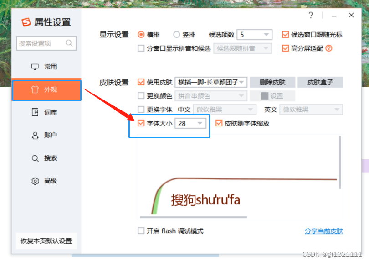The image size is (369, 262).
Task: Toggle 候选窗口跟随光标 checkbox
Action: click(x=285, y=35)
